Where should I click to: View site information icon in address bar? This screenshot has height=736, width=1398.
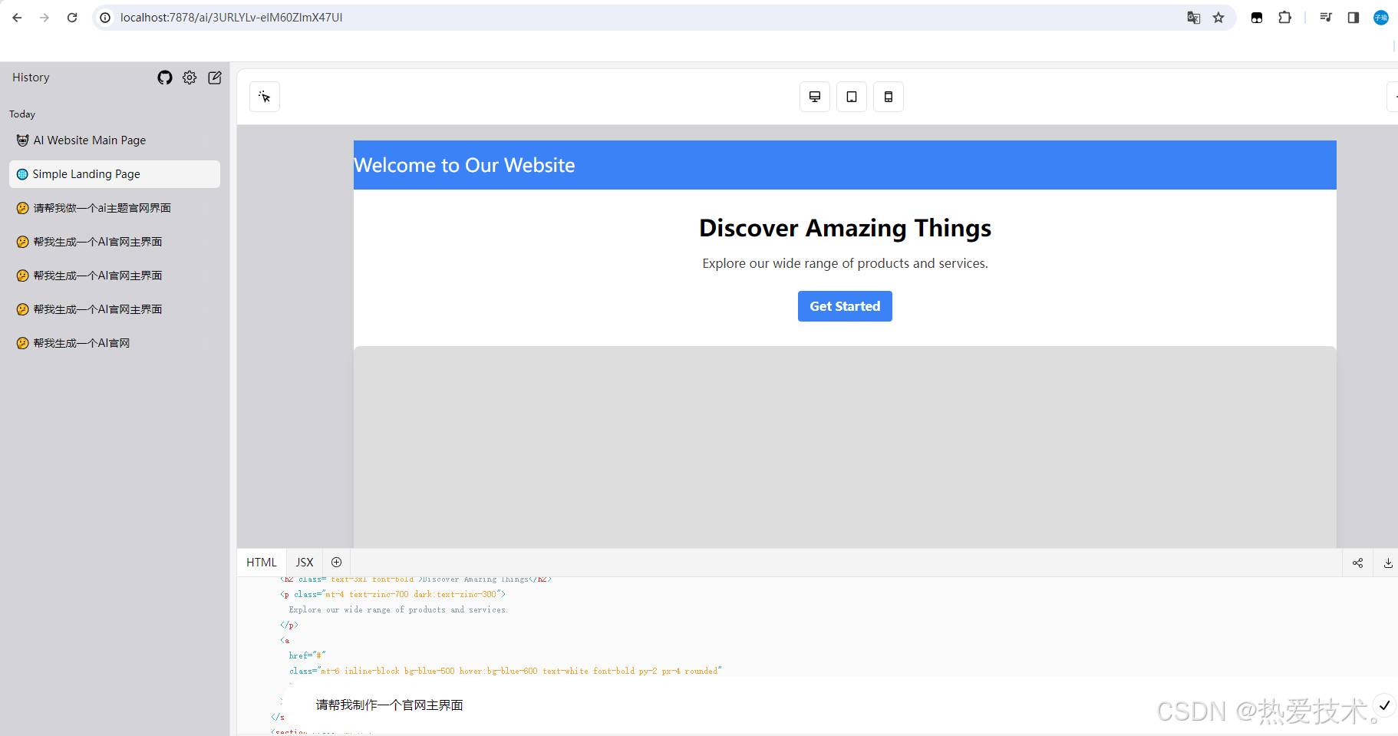click(106, 18)
